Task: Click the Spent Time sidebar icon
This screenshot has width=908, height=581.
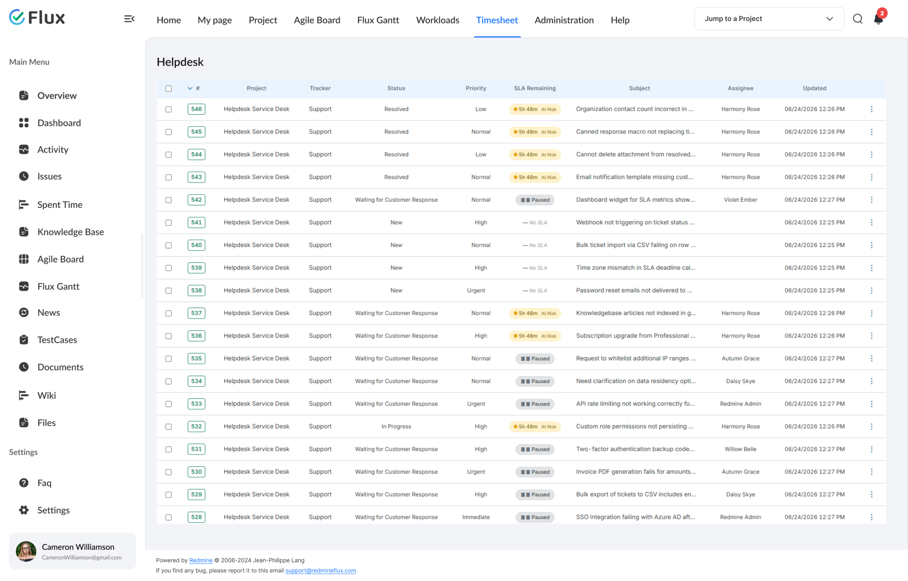Action: (24, 204)
